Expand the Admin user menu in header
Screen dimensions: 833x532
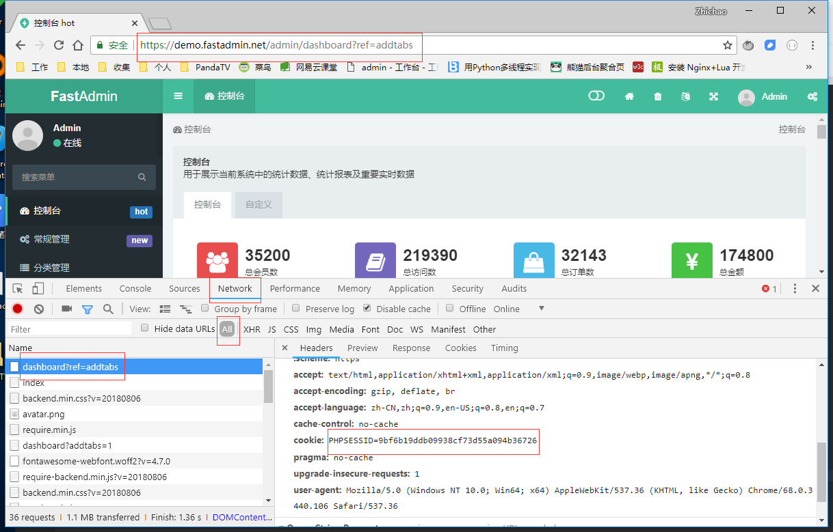point(763,96)
